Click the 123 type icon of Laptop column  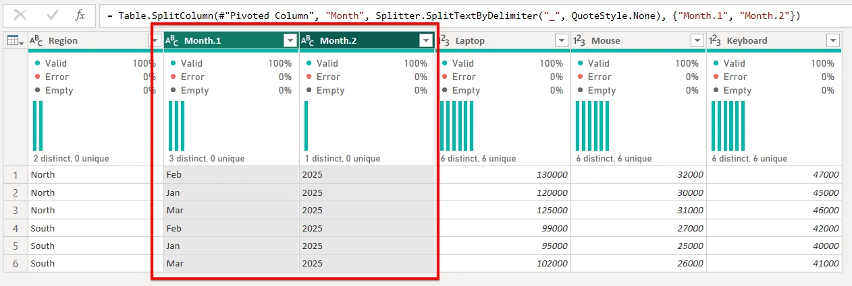coord(445,41)
